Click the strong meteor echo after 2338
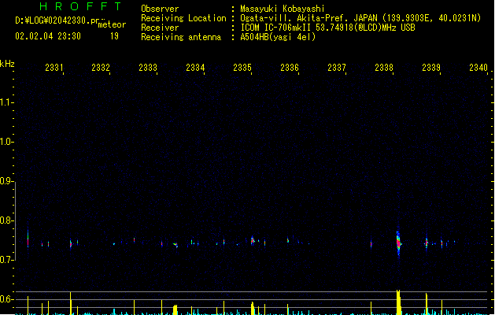 [x=398, y=243]
